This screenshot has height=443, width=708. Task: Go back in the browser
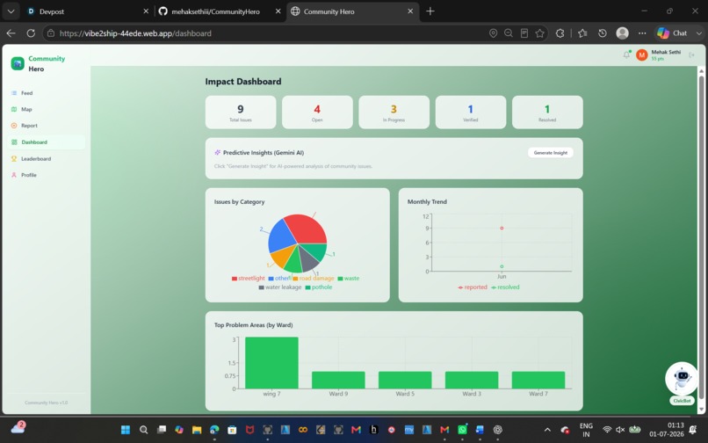11,33
